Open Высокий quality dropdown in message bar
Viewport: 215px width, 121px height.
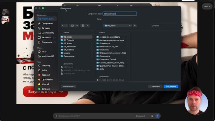point(142,116)
